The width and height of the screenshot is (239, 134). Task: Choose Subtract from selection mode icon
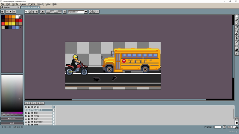point(33,12)
